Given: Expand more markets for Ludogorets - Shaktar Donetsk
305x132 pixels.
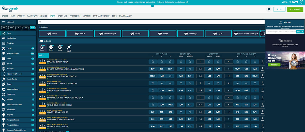Looking at the screenshot, I should pos(262,76).
